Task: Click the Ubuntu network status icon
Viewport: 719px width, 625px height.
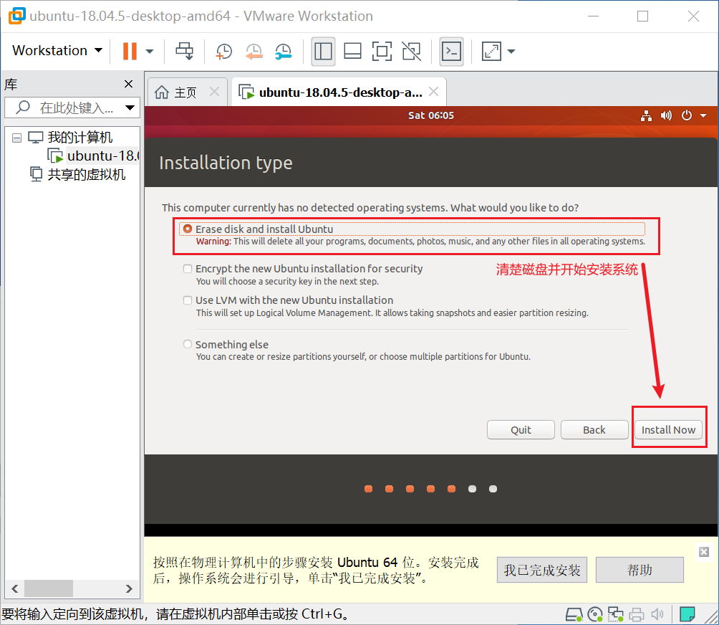Action: tap(647, 115)
